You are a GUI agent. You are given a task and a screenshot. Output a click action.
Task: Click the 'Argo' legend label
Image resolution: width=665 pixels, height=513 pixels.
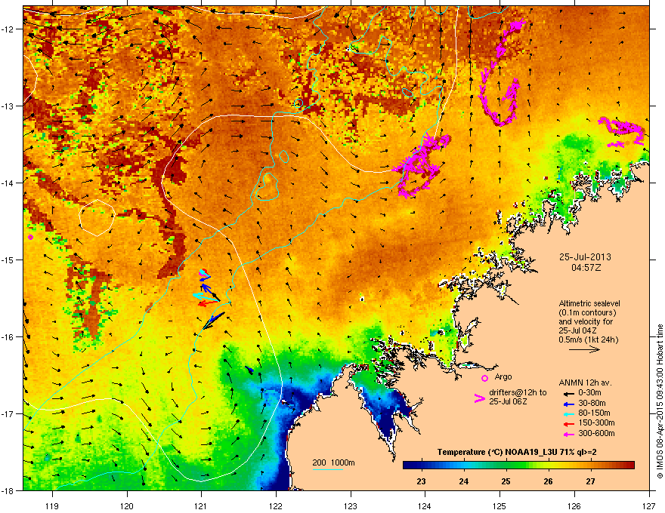tap(503, 376)
